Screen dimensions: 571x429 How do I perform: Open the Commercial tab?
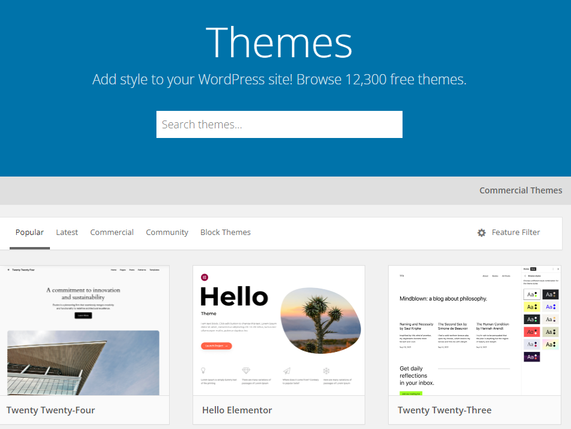coord(112,233)
